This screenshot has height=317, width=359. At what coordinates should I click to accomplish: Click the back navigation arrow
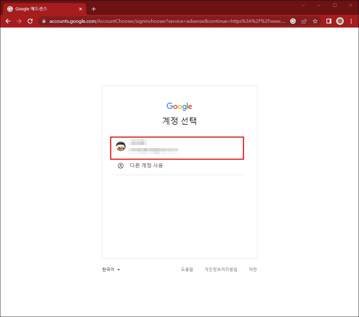pos(8,21)
